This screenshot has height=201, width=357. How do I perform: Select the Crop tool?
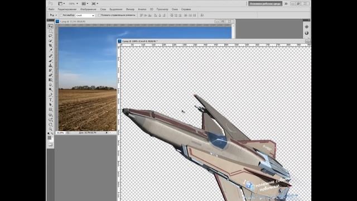pos(50,46)
